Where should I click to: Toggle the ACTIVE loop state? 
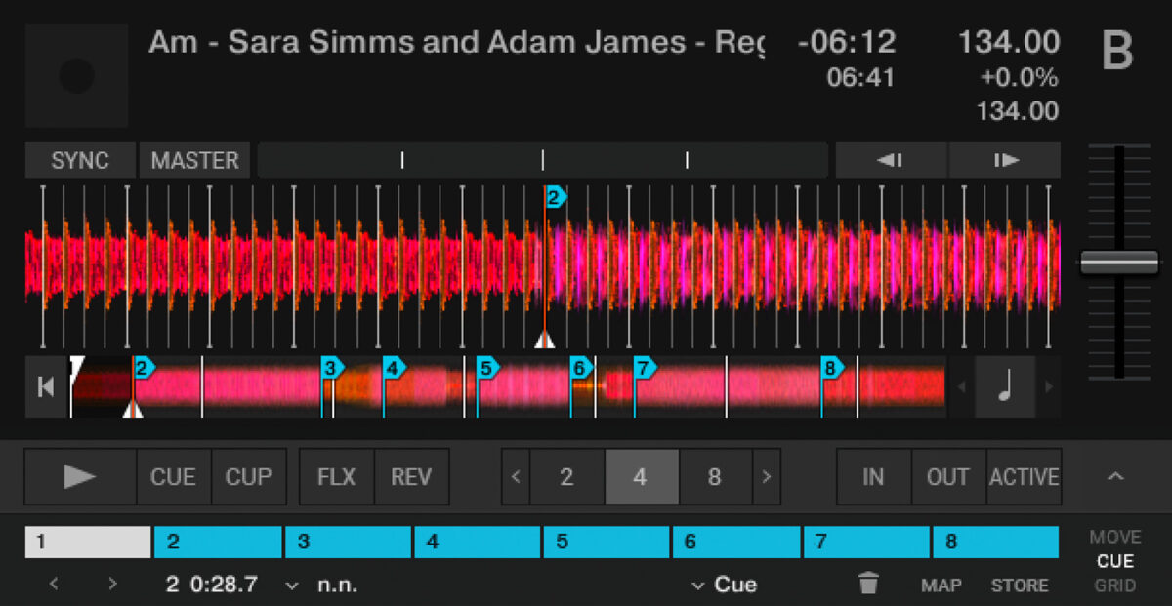click(x=1025, y=476)
